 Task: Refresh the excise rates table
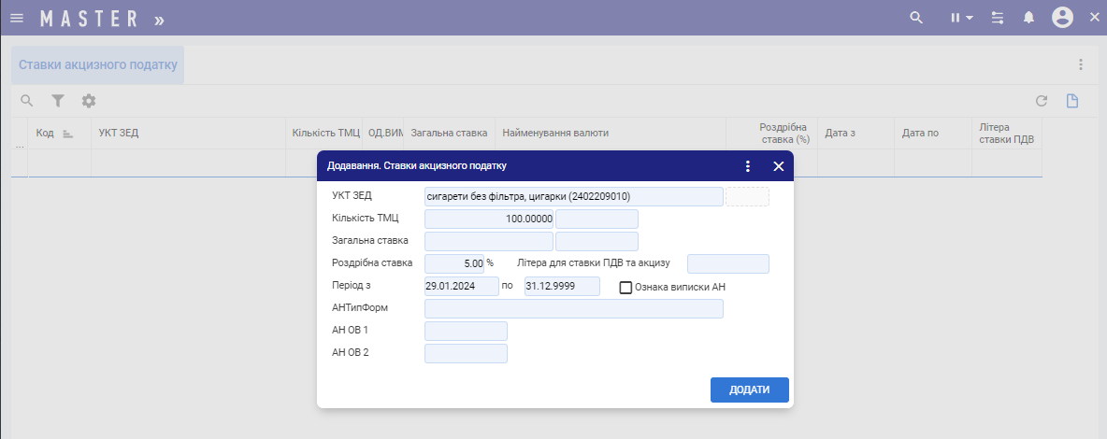click(1041, 101)
